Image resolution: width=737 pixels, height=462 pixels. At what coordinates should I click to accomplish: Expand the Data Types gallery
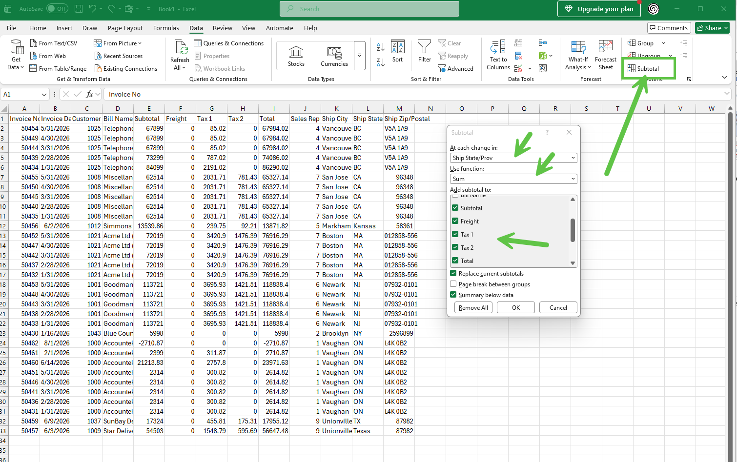pyautogui.click(x=360, y=56)
